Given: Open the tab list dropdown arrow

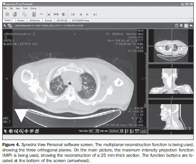Looking at the screenshot, I should (x=191, y=20).
